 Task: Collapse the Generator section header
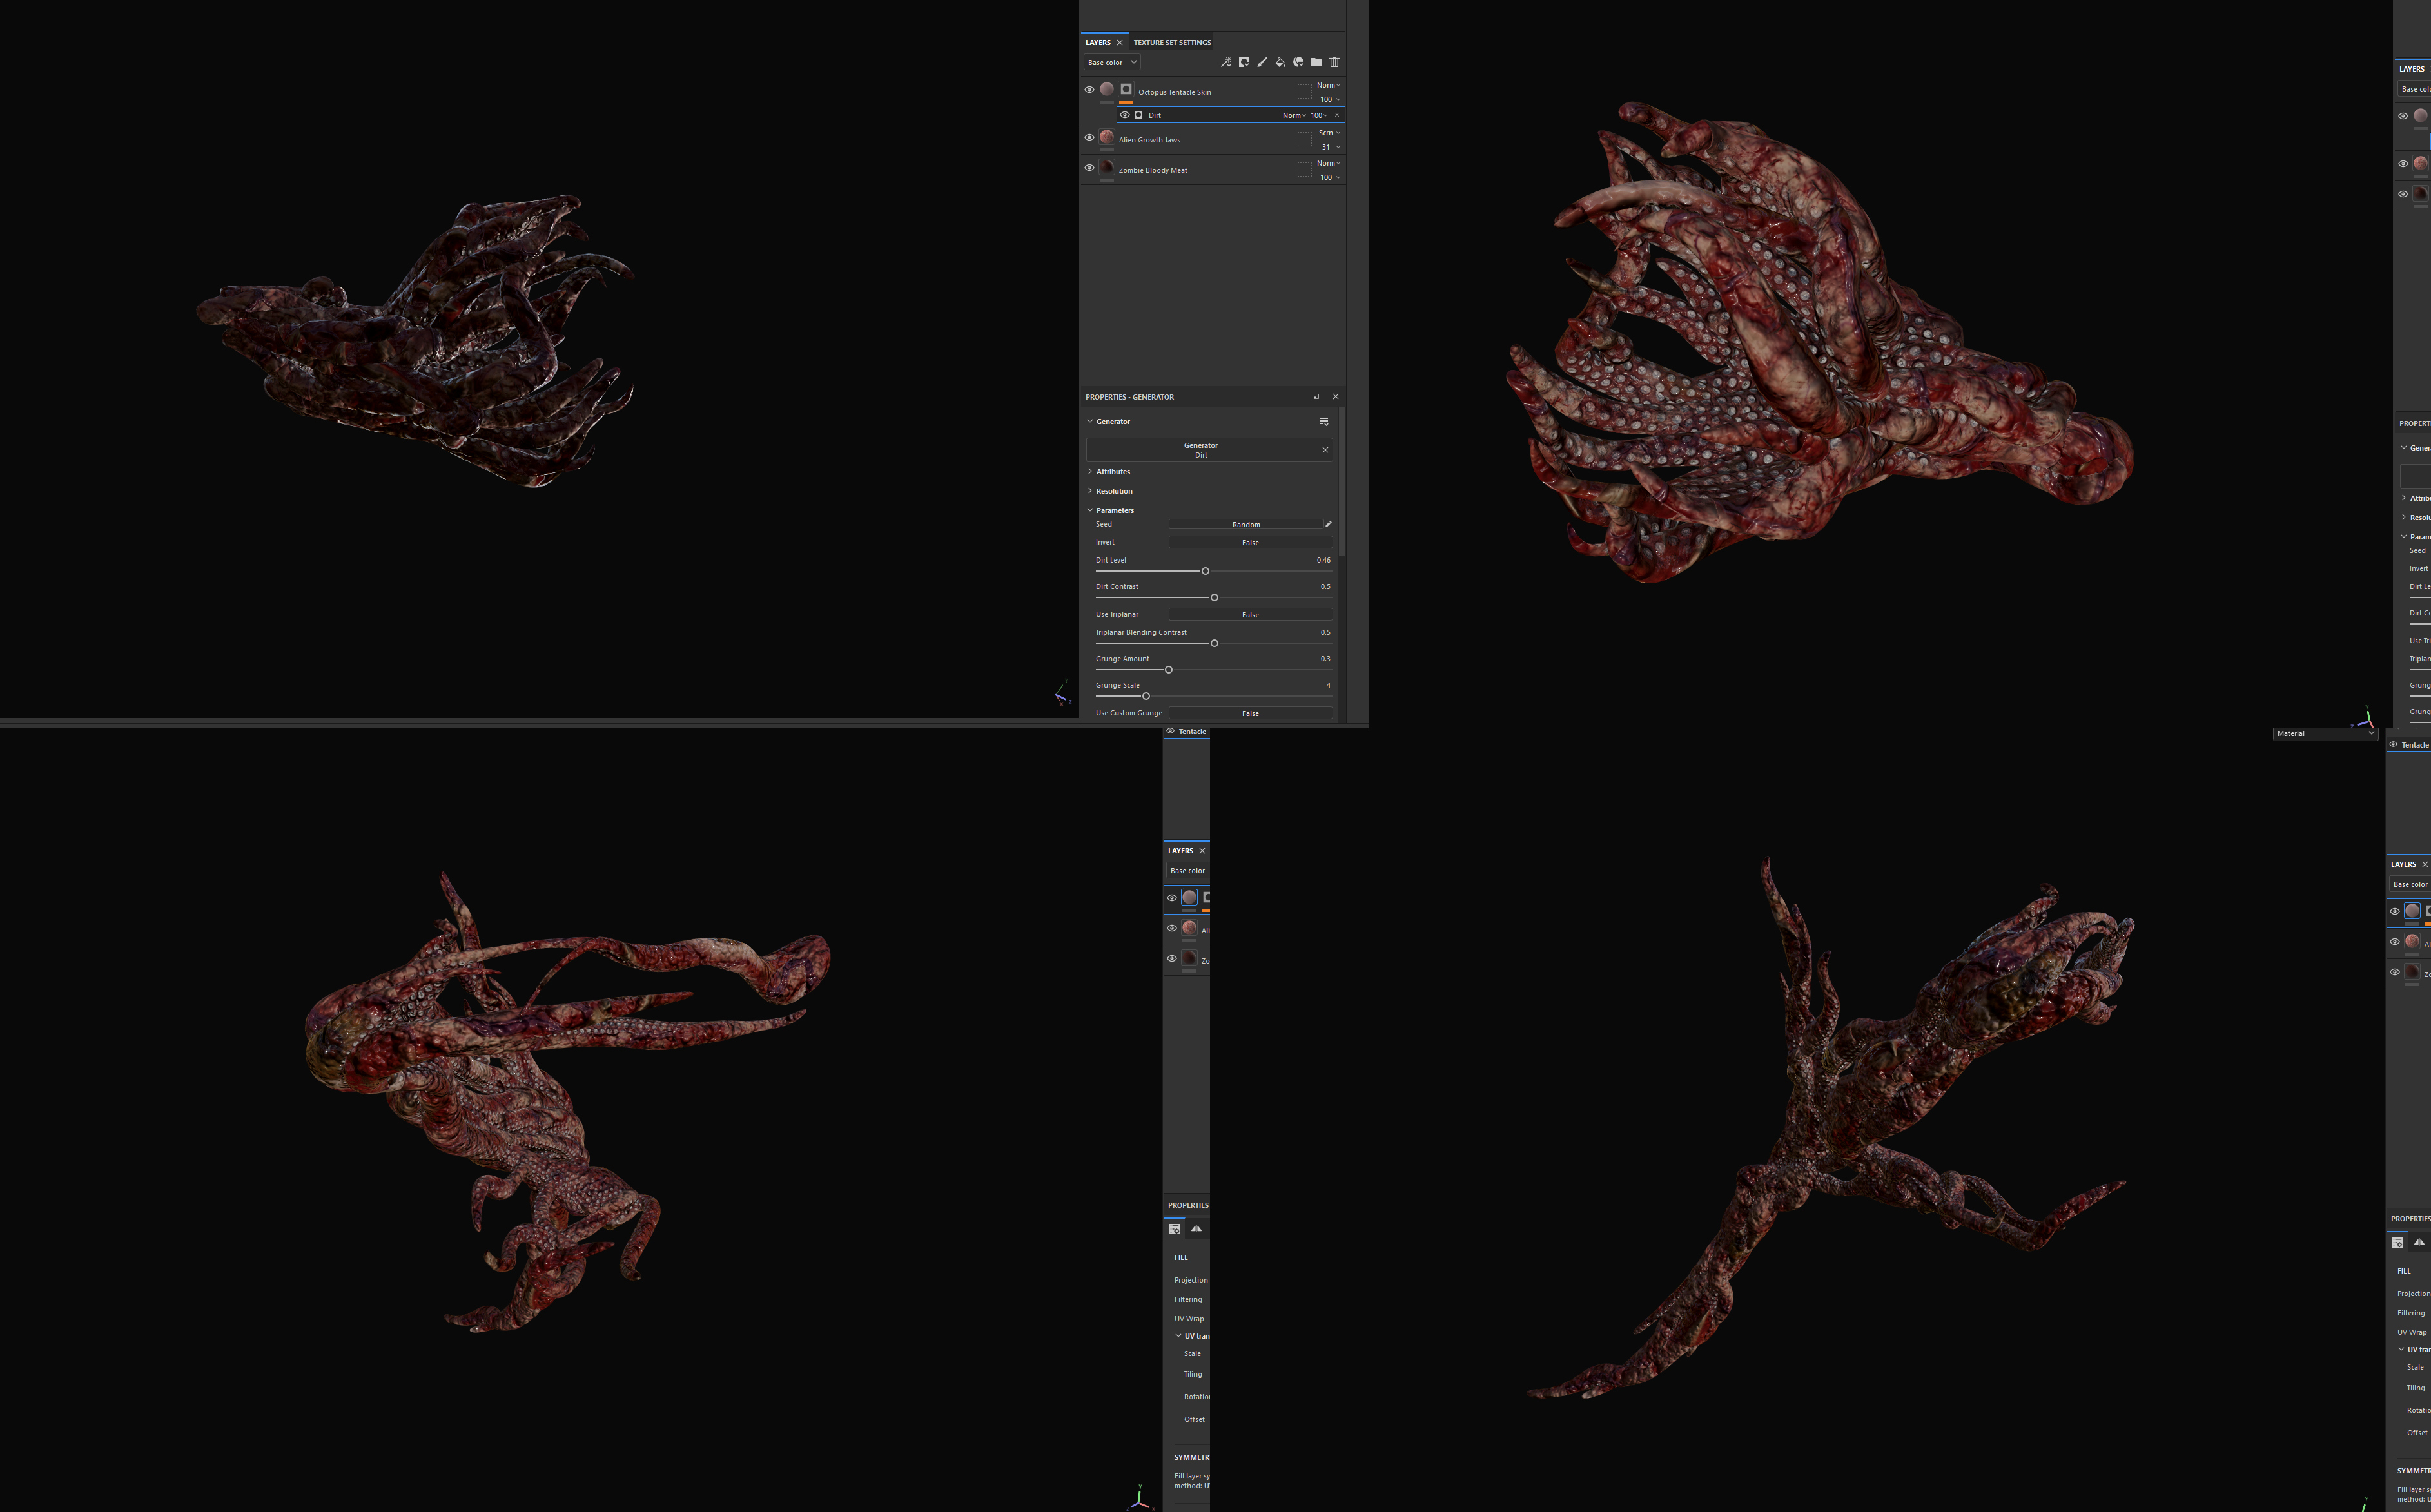pos(1108,421)
